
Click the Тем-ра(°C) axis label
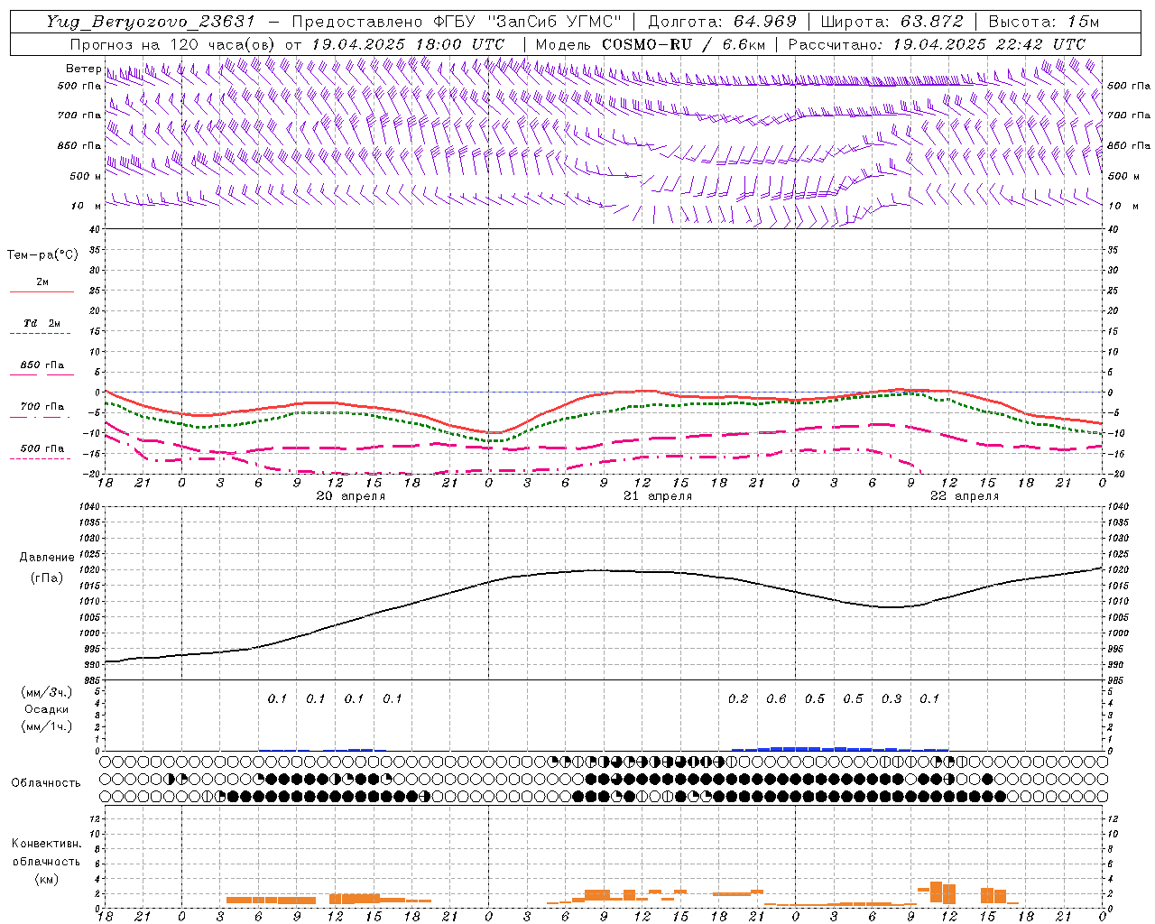(42, 255)
